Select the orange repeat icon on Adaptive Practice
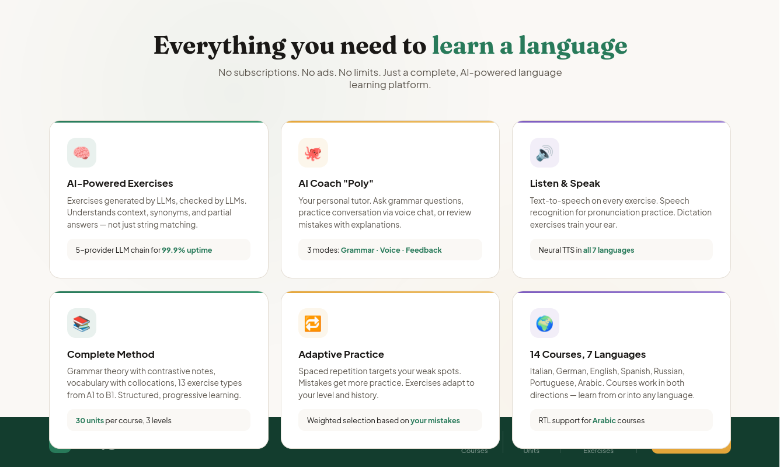The width and height of the screenshot is (780, 467). (x=313, y=323)
